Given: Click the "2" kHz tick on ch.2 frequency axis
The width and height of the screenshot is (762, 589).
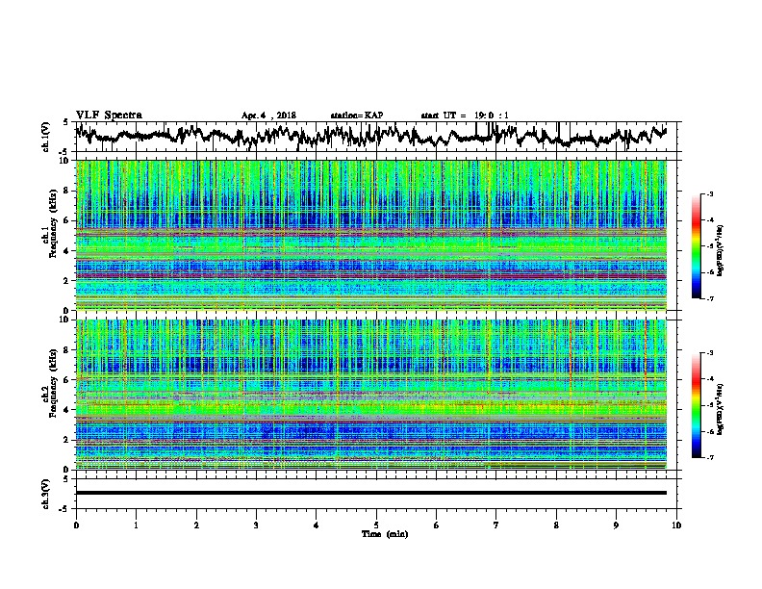Looking at the screenshot, I should click(67, 439).
